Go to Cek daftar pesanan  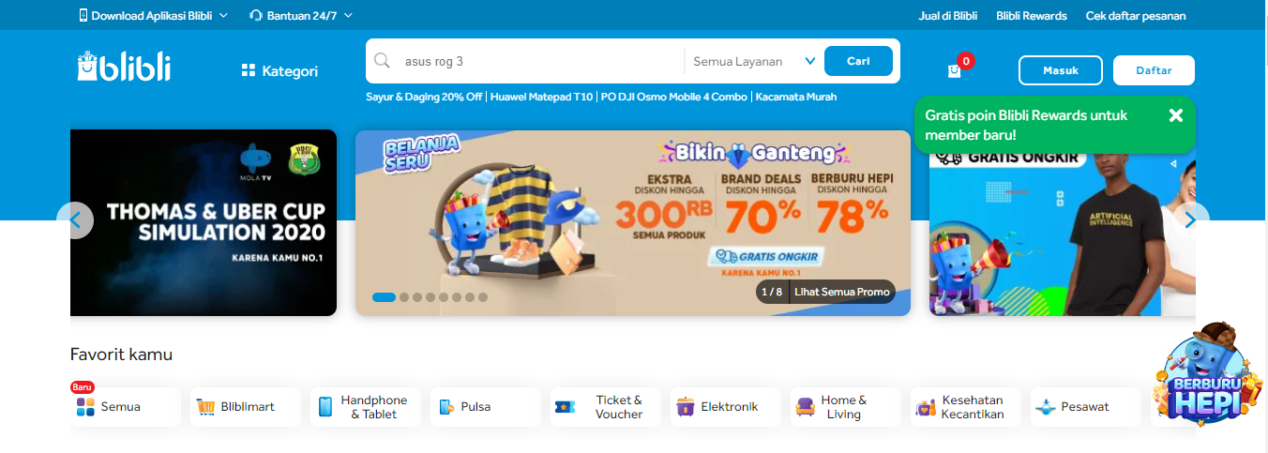1136,15
